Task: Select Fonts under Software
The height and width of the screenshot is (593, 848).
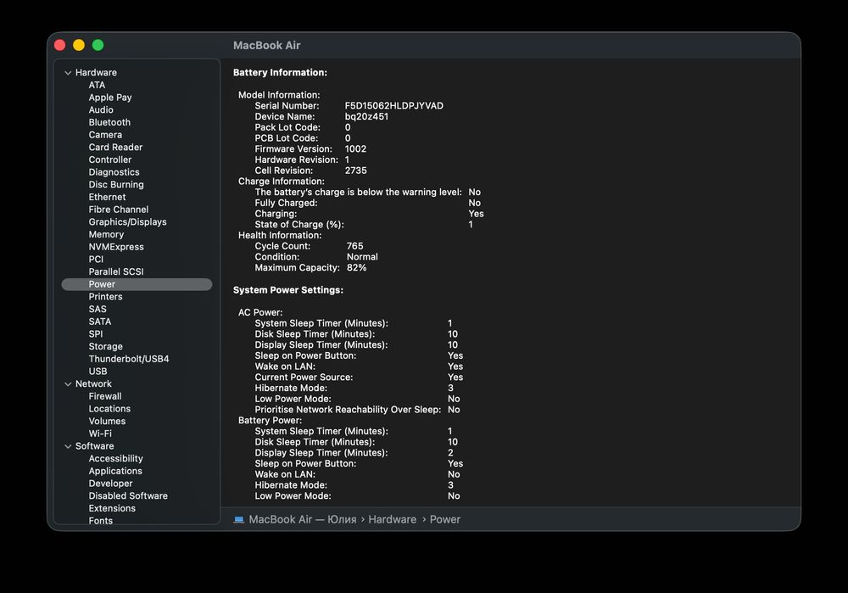Action: [101, 521]
